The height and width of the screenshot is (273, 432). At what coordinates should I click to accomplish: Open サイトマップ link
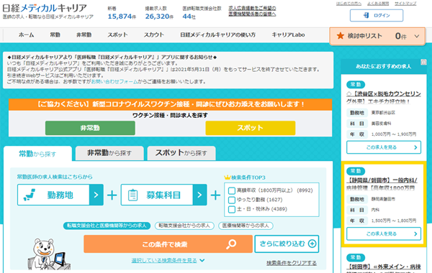405,4
